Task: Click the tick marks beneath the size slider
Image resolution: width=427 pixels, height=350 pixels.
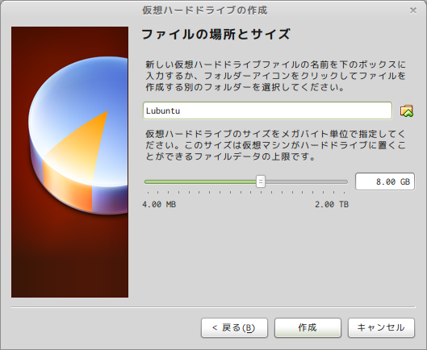Action: tap(246, 193)
